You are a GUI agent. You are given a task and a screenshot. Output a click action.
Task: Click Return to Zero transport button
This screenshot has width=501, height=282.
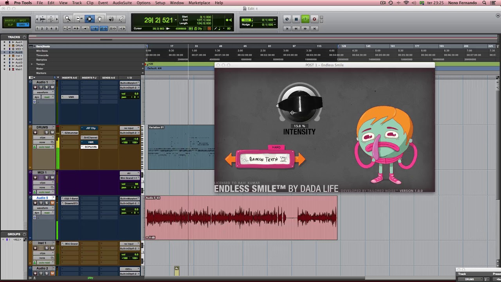(287, 28)
